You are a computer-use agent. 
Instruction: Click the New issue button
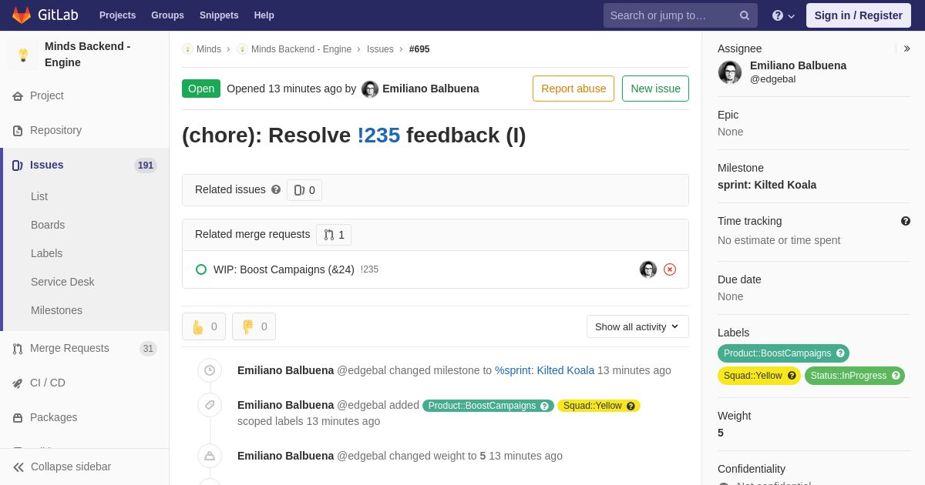click(x=655, y=89)
